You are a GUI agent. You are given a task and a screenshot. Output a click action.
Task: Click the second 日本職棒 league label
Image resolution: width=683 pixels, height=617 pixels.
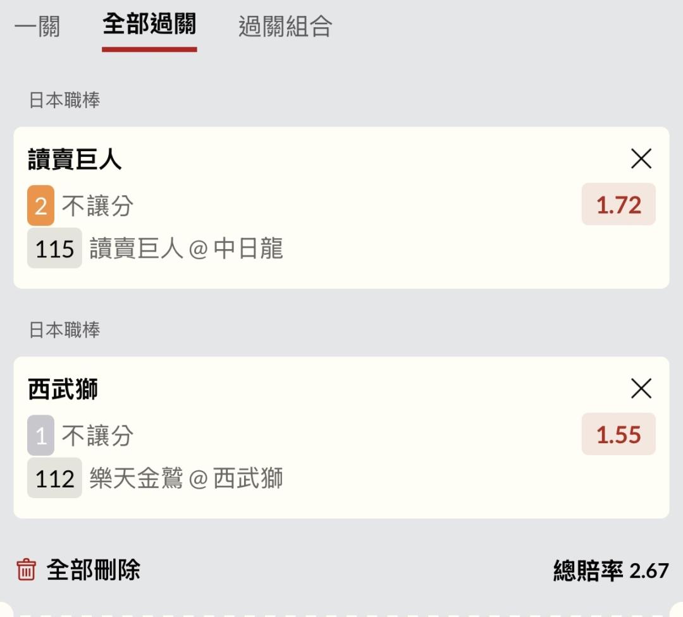[65, 330]
